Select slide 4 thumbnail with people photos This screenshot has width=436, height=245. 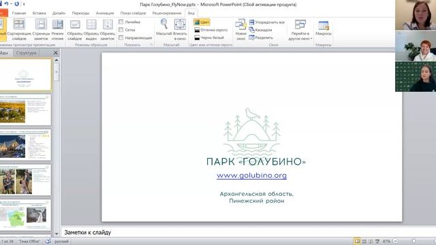coord(25,180)
